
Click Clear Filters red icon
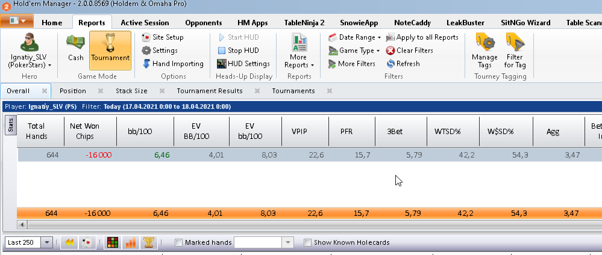390,51
